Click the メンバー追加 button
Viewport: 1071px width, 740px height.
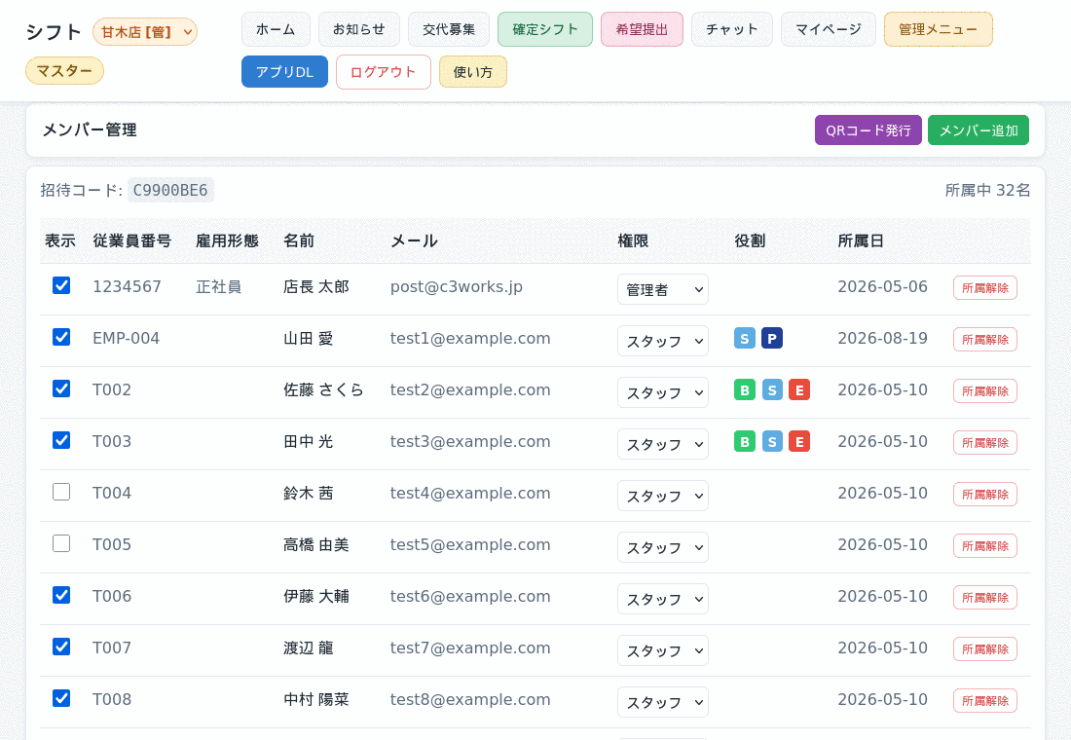[979, 129]
